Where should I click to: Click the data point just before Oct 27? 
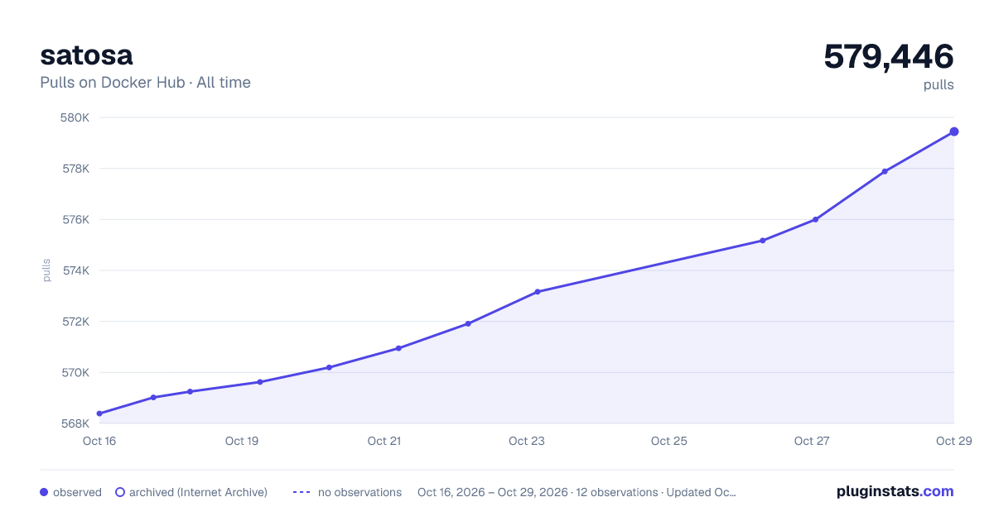(763, 241)
